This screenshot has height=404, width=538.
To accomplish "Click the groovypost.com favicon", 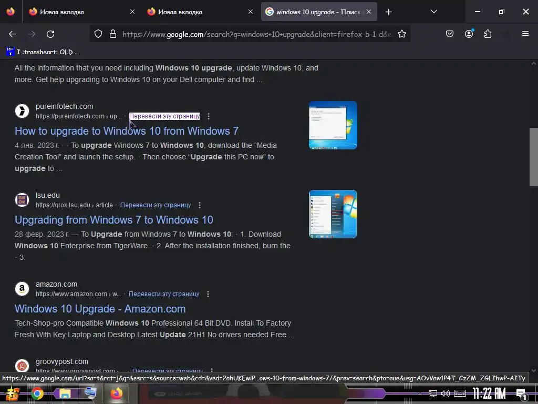I will [22, 366].
